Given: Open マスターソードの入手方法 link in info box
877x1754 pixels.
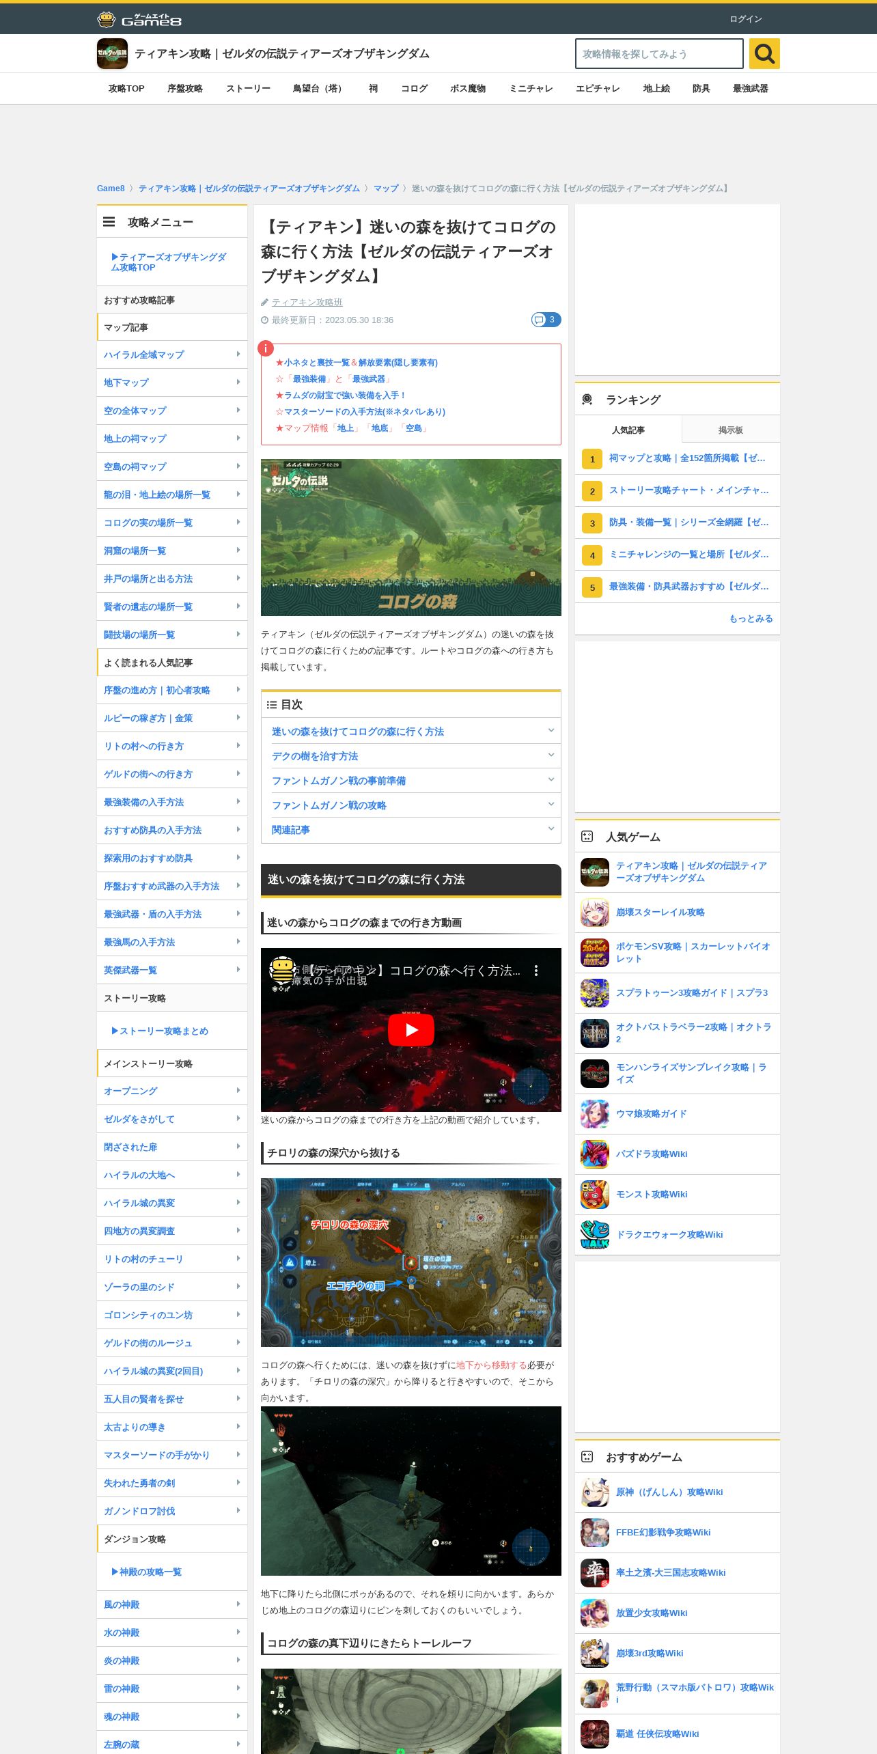Looking at the screenshot, I should click(x=365, y=412).
